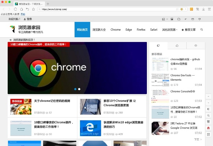Toggle night mode with half-circle side button

click(x=208, y=109)
